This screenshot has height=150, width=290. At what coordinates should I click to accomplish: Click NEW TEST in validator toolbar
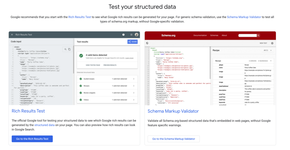(263, 43)
